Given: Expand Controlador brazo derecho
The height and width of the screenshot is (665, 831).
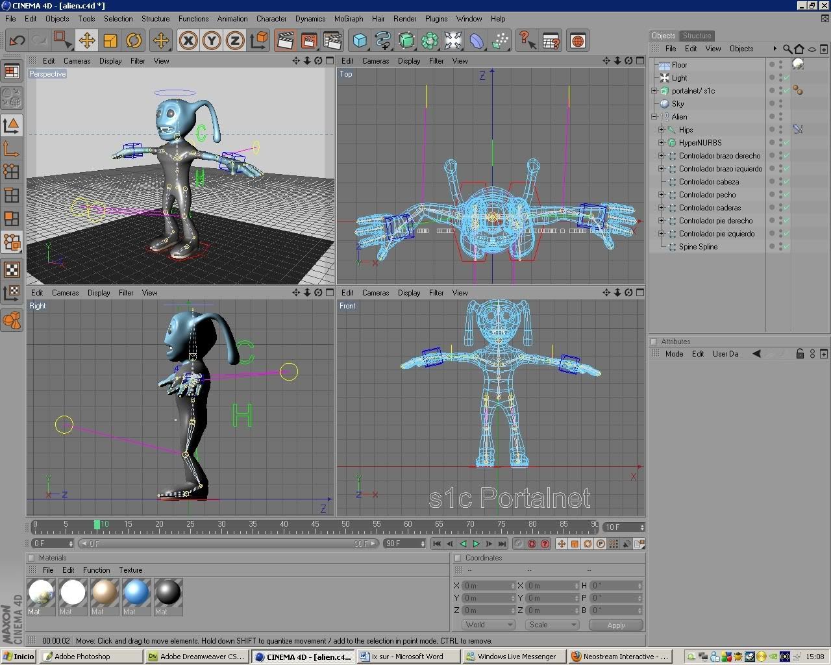Looking at the screenshot, I should coord(662,156).
